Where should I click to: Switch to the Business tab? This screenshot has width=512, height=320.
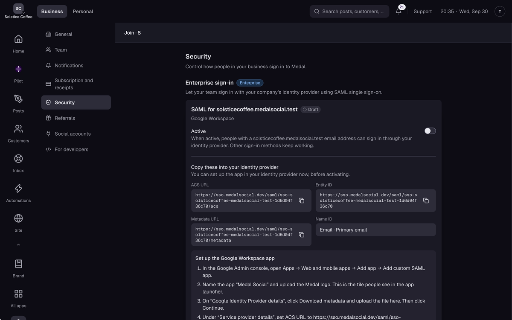(52, 12)
